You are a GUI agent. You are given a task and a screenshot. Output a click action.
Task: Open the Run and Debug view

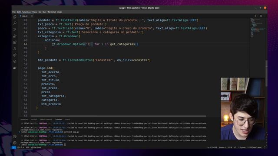(x=15, y=36)
